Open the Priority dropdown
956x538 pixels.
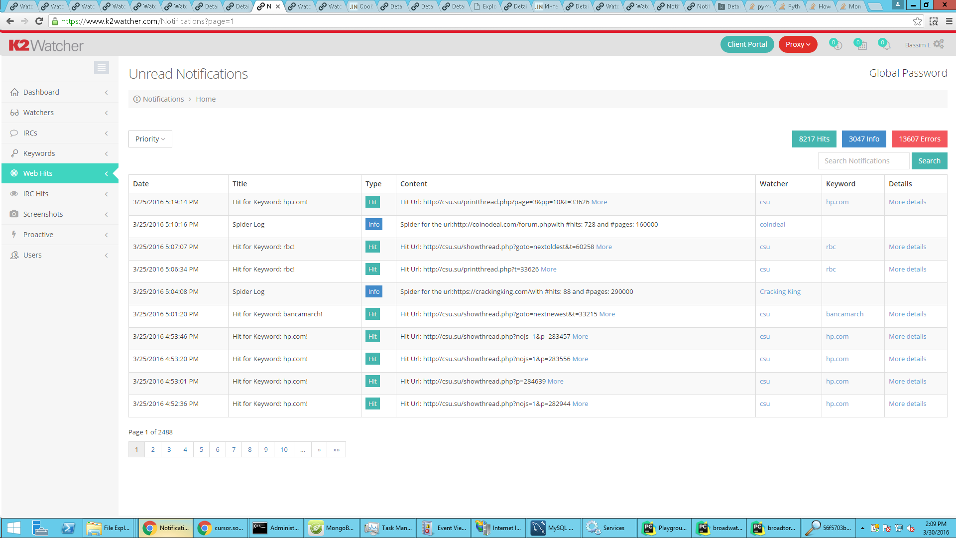click(150, 139)
